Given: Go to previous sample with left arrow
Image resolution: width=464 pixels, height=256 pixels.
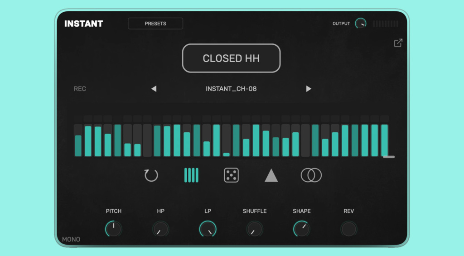Looking at the screenshot, I should point(154,89).
